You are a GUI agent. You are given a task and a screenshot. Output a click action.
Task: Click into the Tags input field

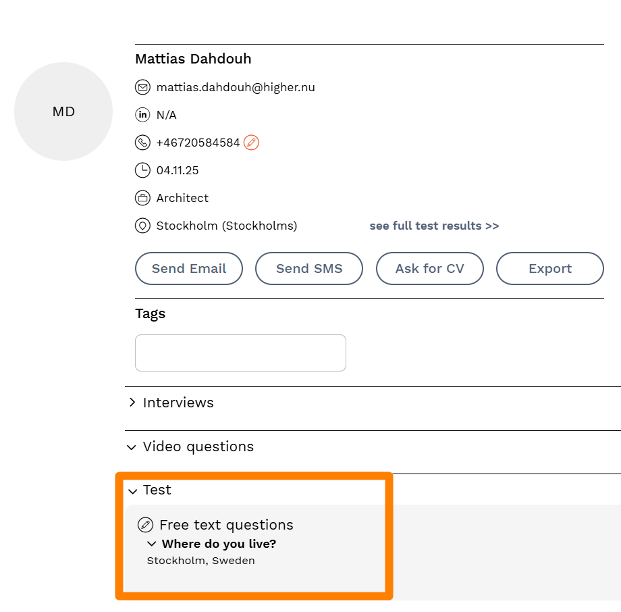click(240, 353)
